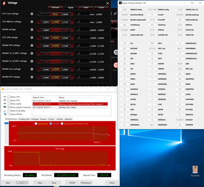Uncheck Stress system memory option
Screen dimensions: 204x187
point(9,107)
